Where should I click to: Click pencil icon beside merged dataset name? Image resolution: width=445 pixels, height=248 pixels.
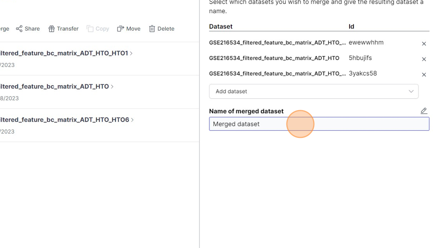[x=424, y=111]
